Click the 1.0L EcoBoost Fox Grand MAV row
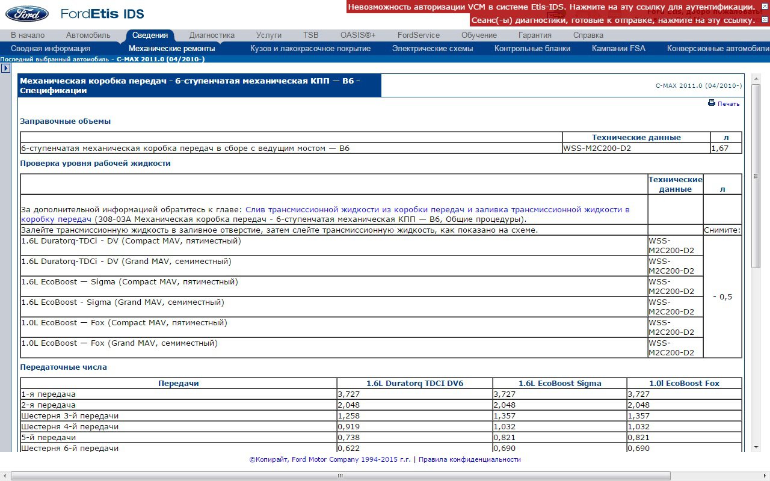This screenshot has height=481, width=770. click(334, 348)
